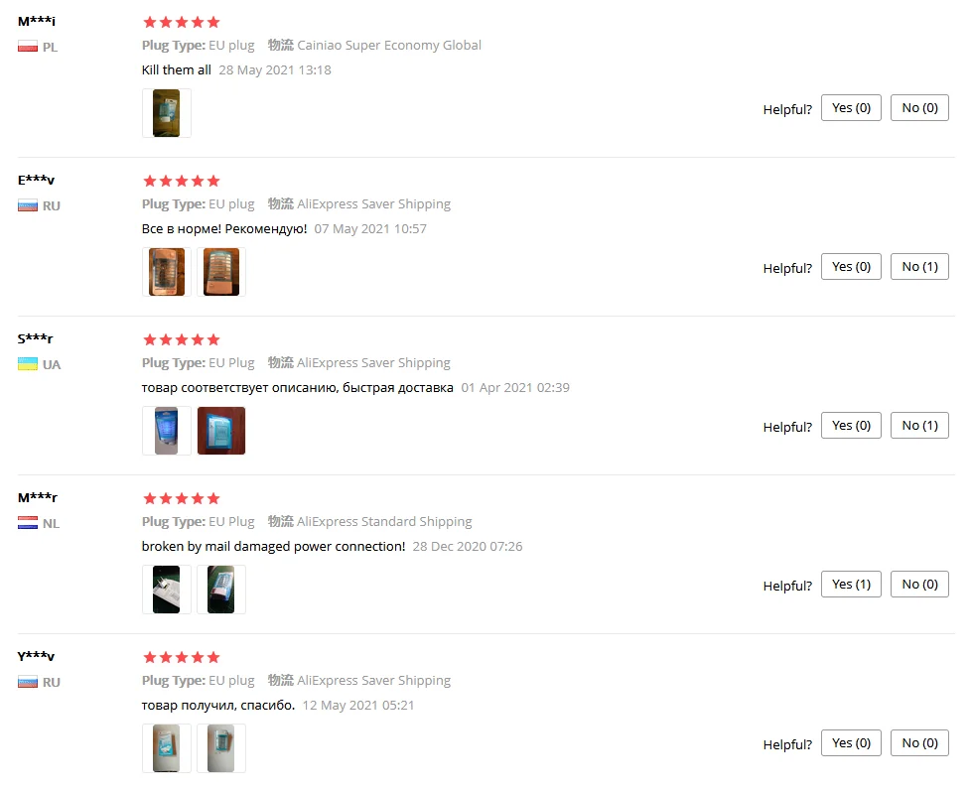The image size is (971, 791).
Task: Open M***i's review photo thumbnail
Action: point(167,113)
